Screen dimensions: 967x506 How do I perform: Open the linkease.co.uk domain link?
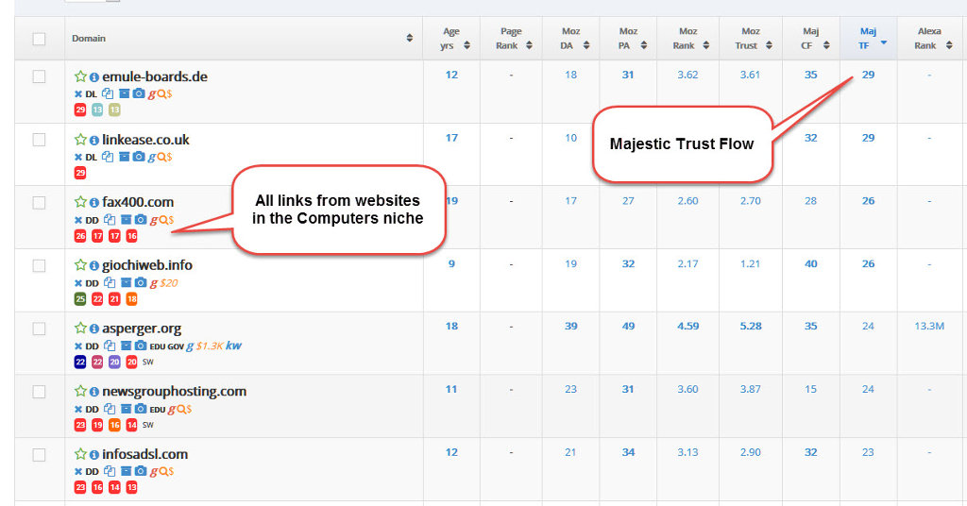[x=145, y=140]
